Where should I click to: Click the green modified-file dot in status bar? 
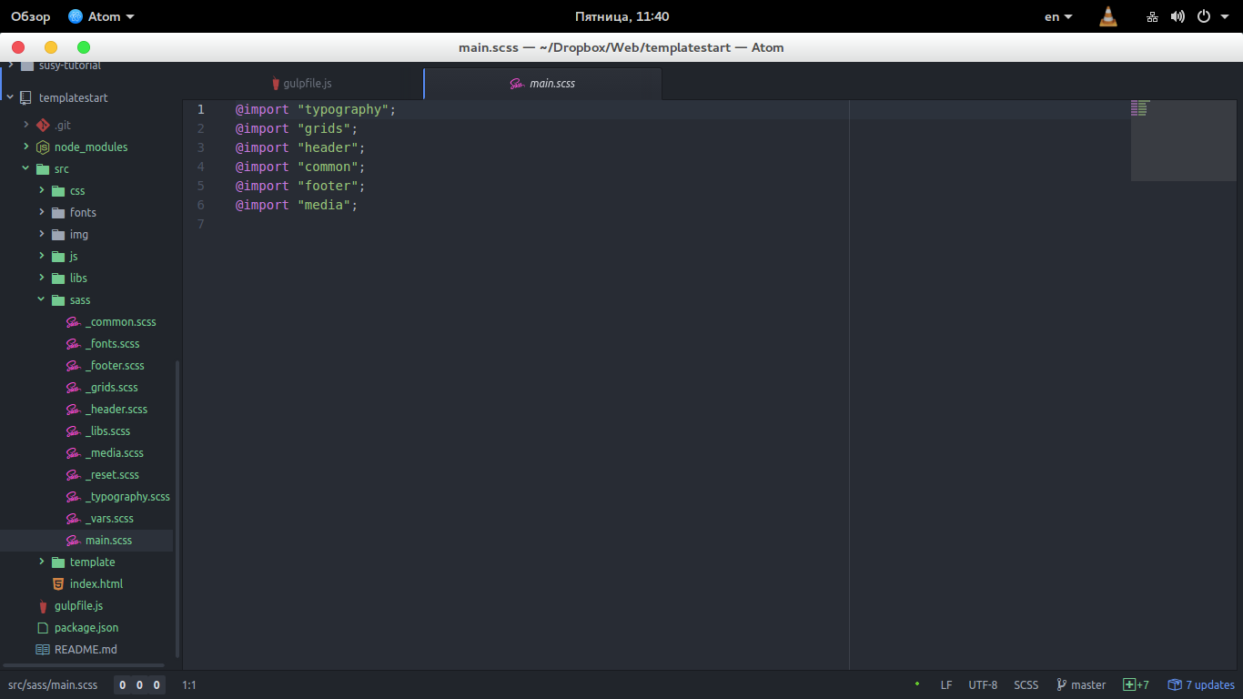click(917, 684)
